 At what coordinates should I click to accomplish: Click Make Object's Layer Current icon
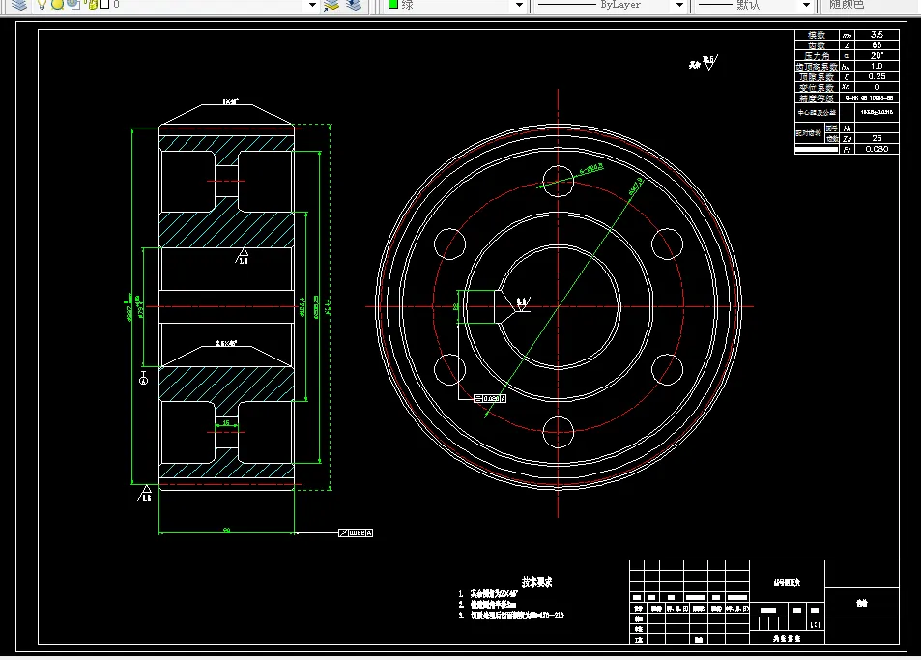click(331, 5)
